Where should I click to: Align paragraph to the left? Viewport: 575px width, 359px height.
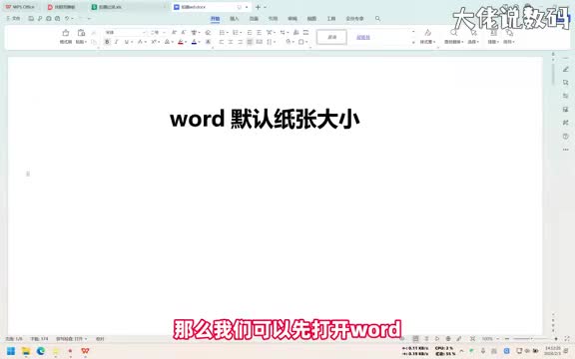[222, 42]
